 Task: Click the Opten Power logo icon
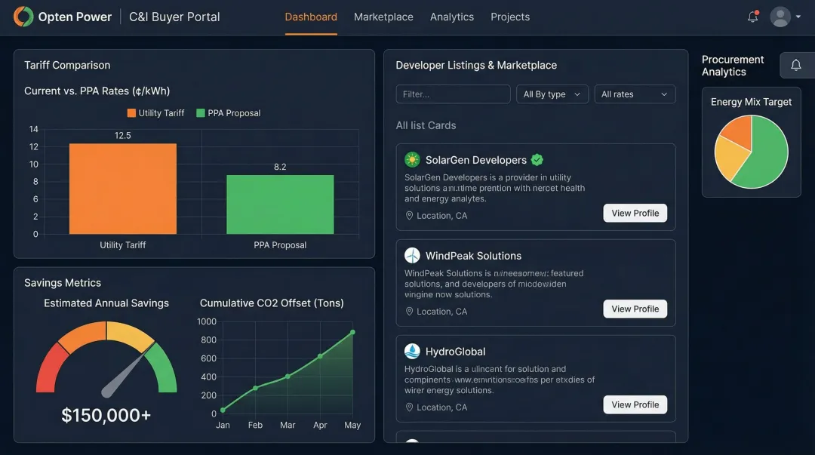coord(22,16)
